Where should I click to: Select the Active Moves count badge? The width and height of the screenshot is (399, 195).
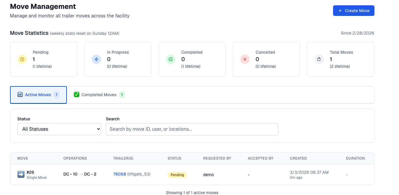(56, 95)
